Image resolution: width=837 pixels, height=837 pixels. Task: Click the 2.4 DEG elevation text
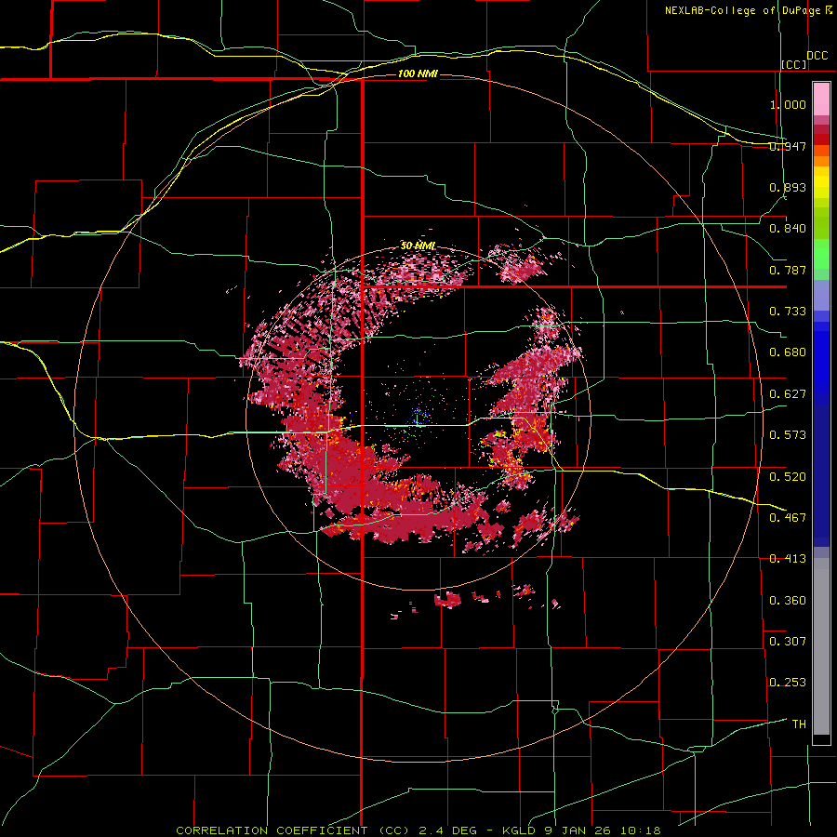point(448,830)
